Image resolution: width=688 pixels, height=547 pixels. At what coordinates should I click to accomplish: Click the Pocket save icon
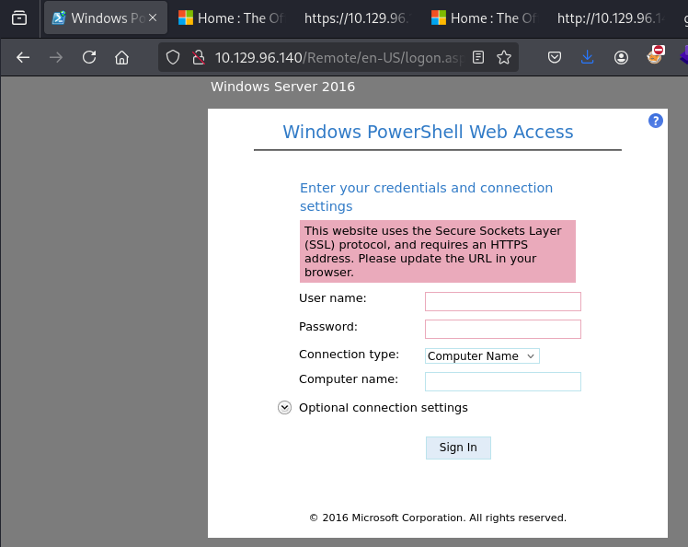pos(555,57)
